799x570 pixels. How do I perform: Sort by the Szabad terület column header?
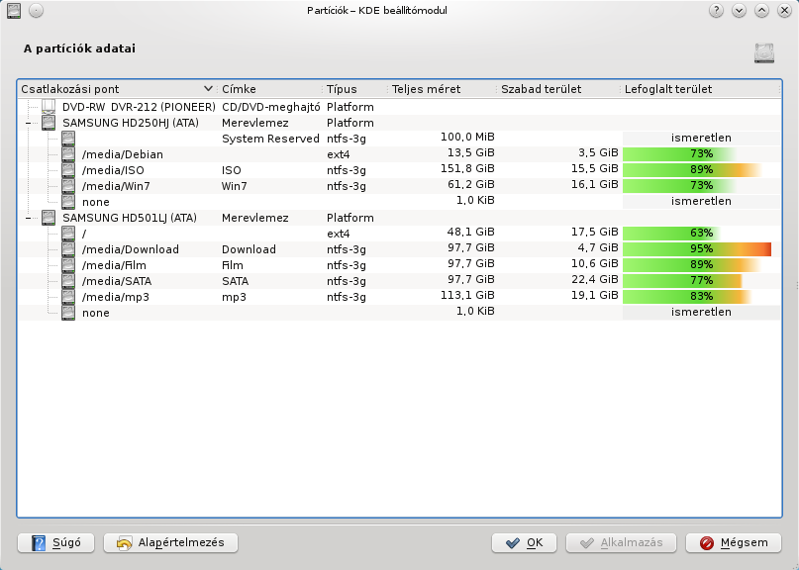click(559, 89)
